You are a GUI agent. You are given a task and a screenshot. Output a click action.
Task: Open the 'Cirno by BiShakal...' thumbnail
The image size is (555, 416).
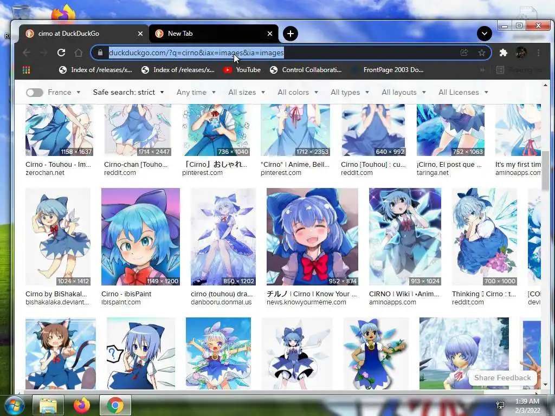click(58, 237)
